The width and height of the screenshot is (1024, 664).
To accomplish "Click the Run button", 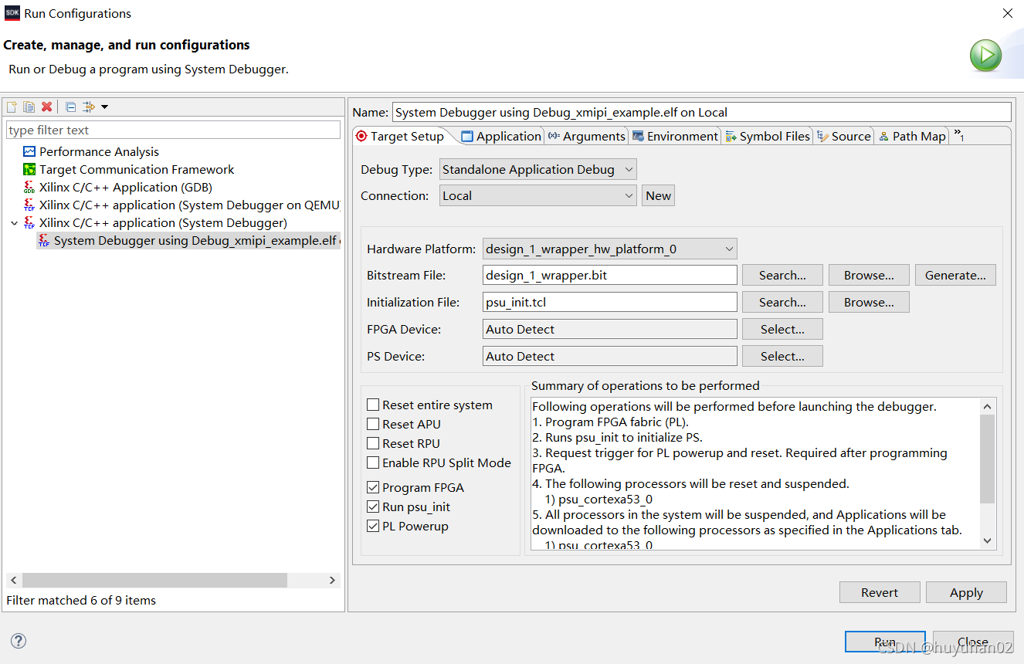I will [885, 642].
